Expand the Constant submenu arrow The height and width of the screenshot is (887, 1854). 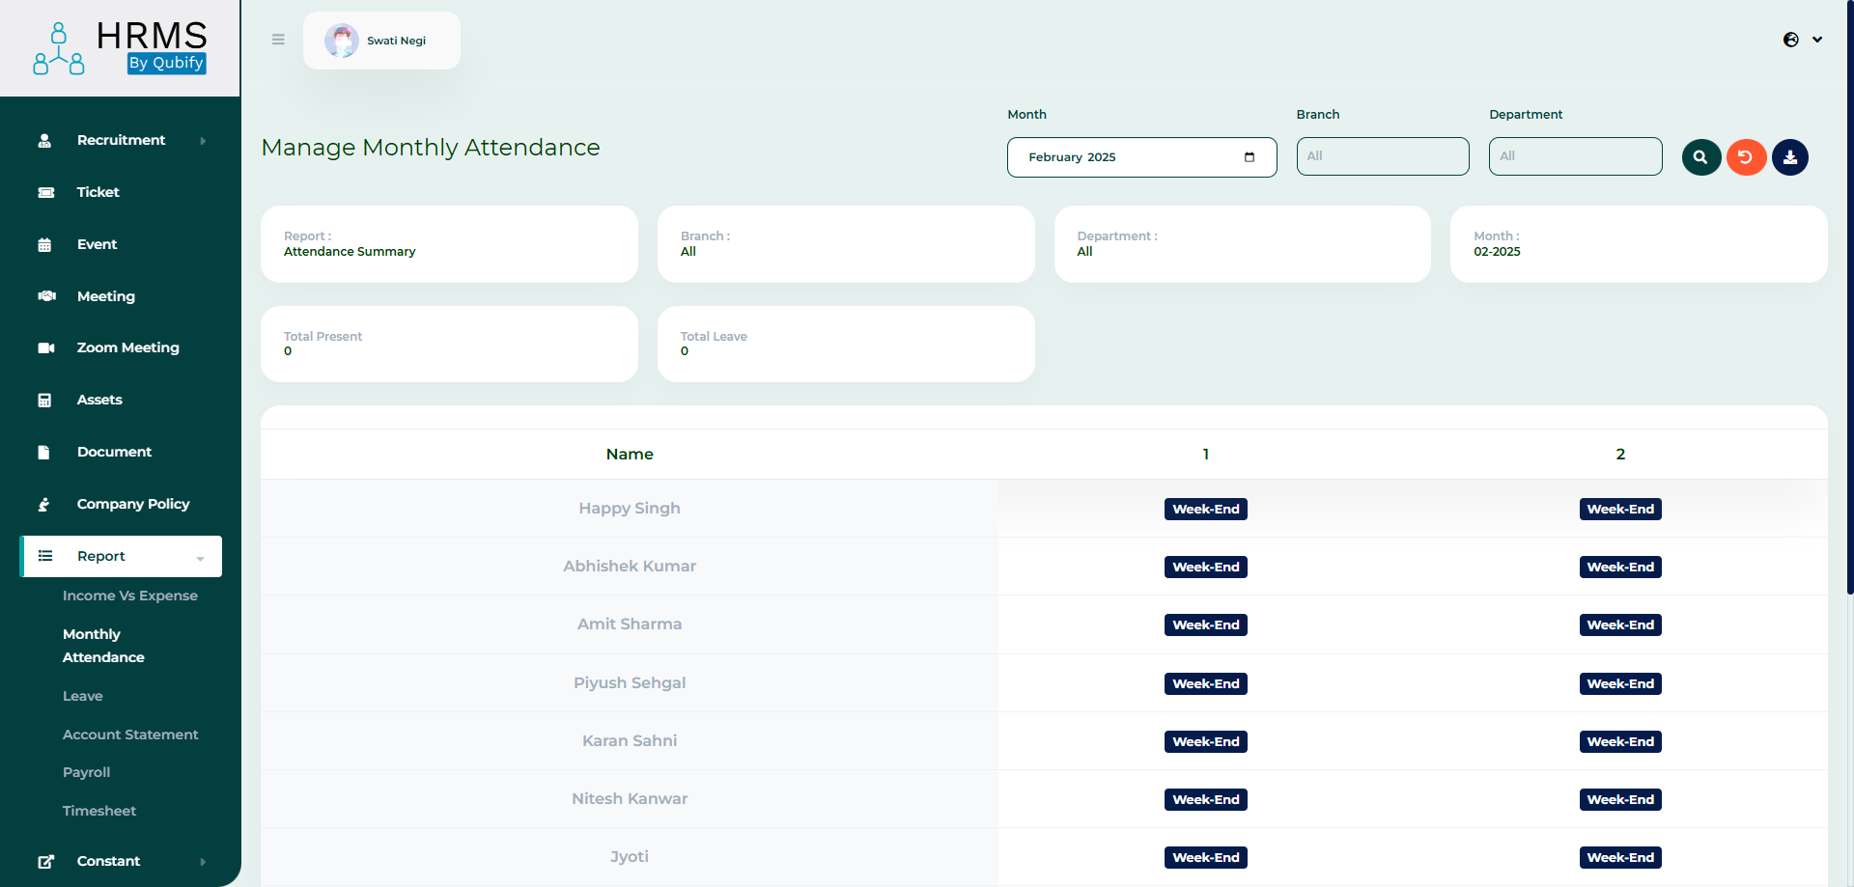click(x=203, y=862)
